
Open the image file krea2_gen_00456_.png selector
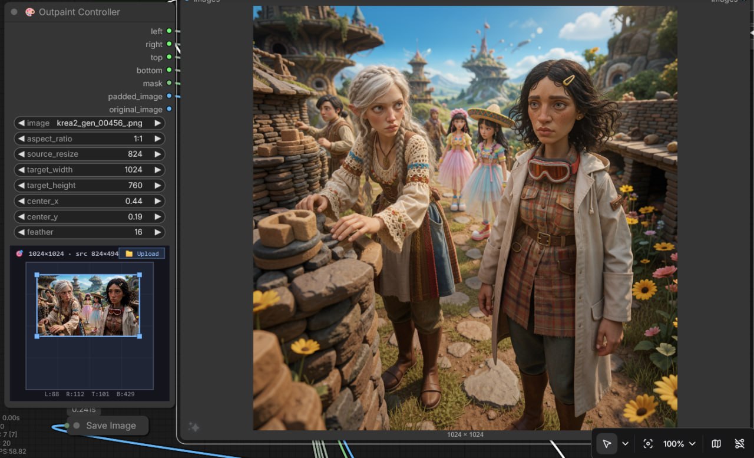point(90,123)
